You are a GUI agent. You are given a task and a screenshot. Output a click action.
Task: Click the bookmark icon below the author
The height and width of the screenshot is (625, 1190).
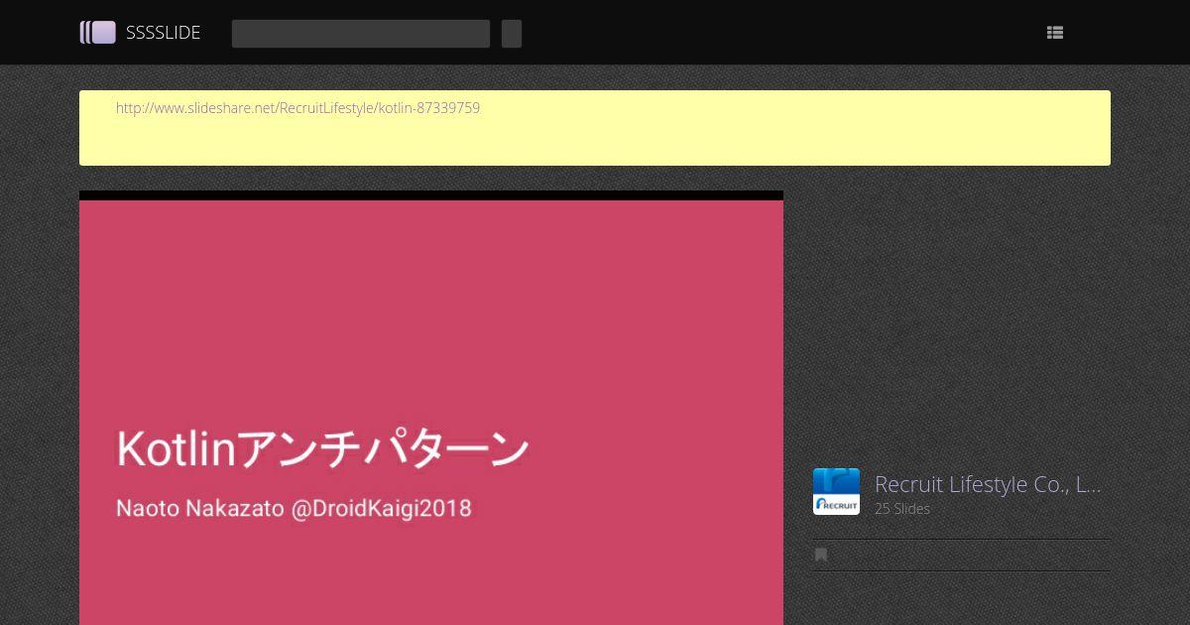click(x=821, y=555)
